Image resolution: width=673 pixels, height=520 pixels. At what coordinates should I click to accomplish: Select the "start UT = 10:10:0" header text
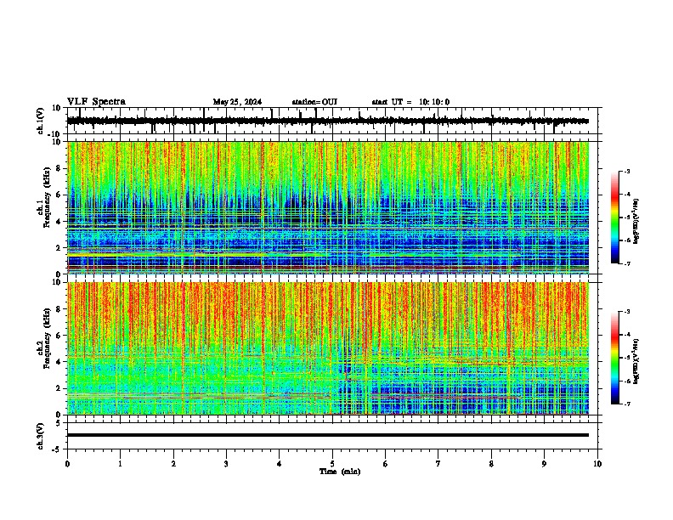pos(410,102)
